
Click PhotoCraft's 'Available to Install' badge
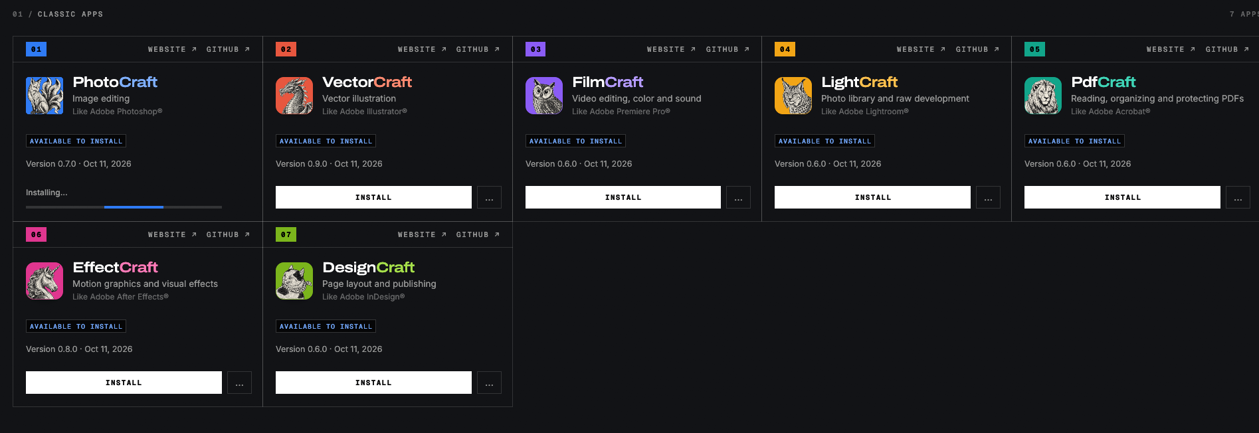(x=76, y=141)
